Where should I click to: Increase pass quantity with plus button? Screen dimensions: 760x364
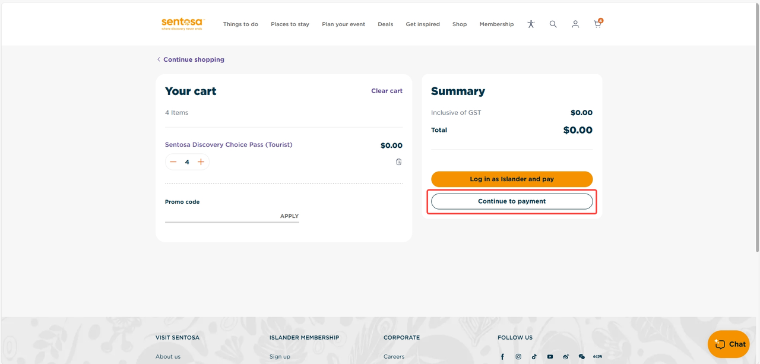click(201, 162)
